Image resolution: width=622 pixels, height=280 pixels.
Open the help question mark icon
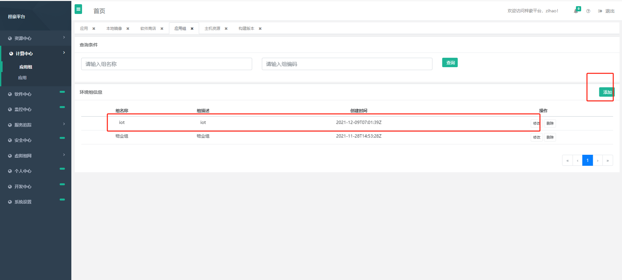(x=588, y=11)
